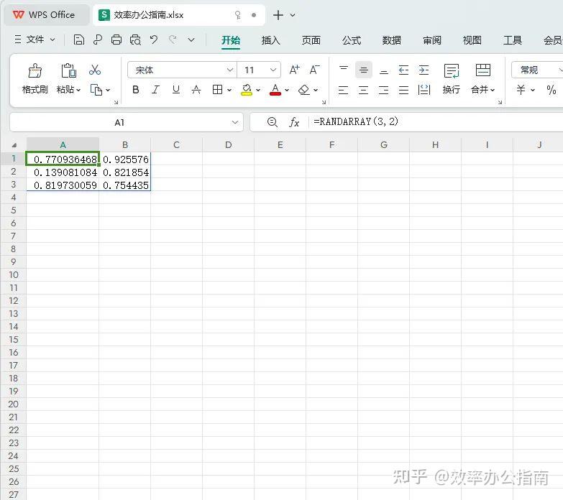Apply the red font color
The width and height of the screenshot is (563, 500).
tap(275, 90)
